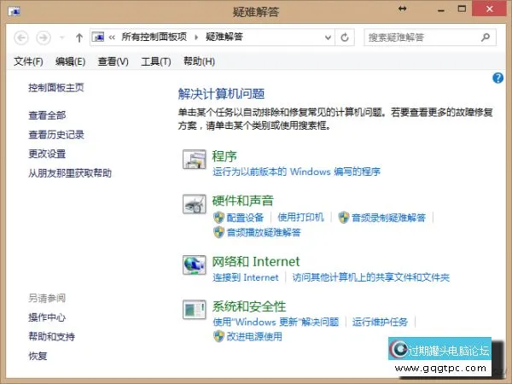The width and height of the screenshot is (512, 384).
Task: Open 运行维护任务 link
Action: click(380, 323)
